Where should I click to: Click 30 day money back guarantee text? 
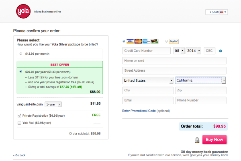coord(204,152)
